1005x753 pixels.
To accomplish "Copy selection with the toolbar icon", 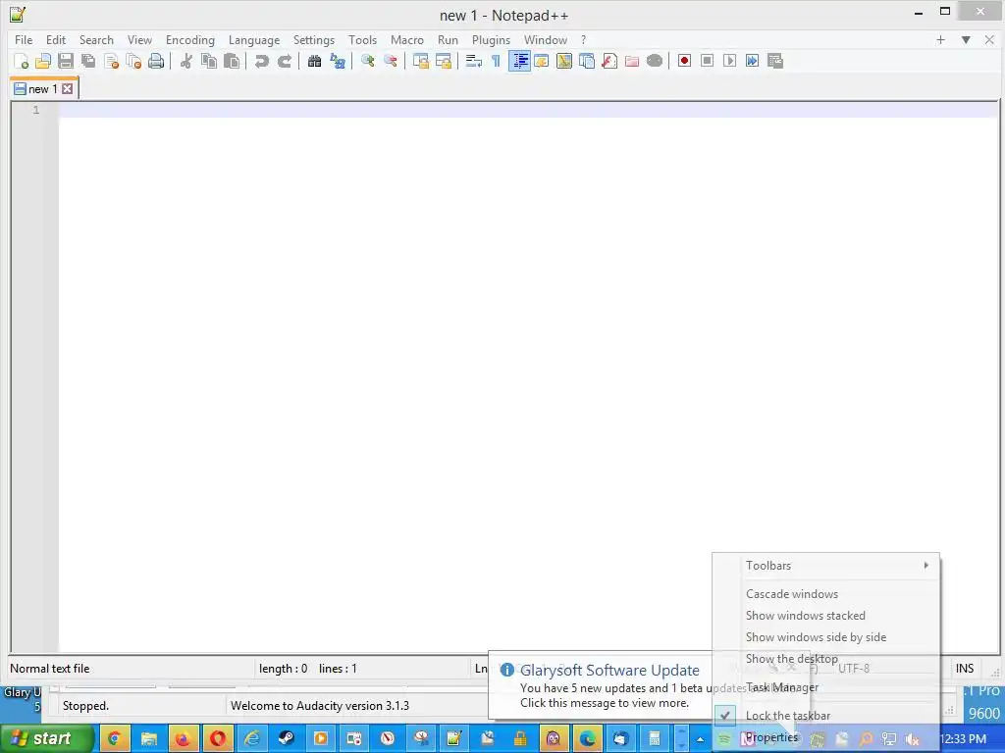I will tap(209, 61).
